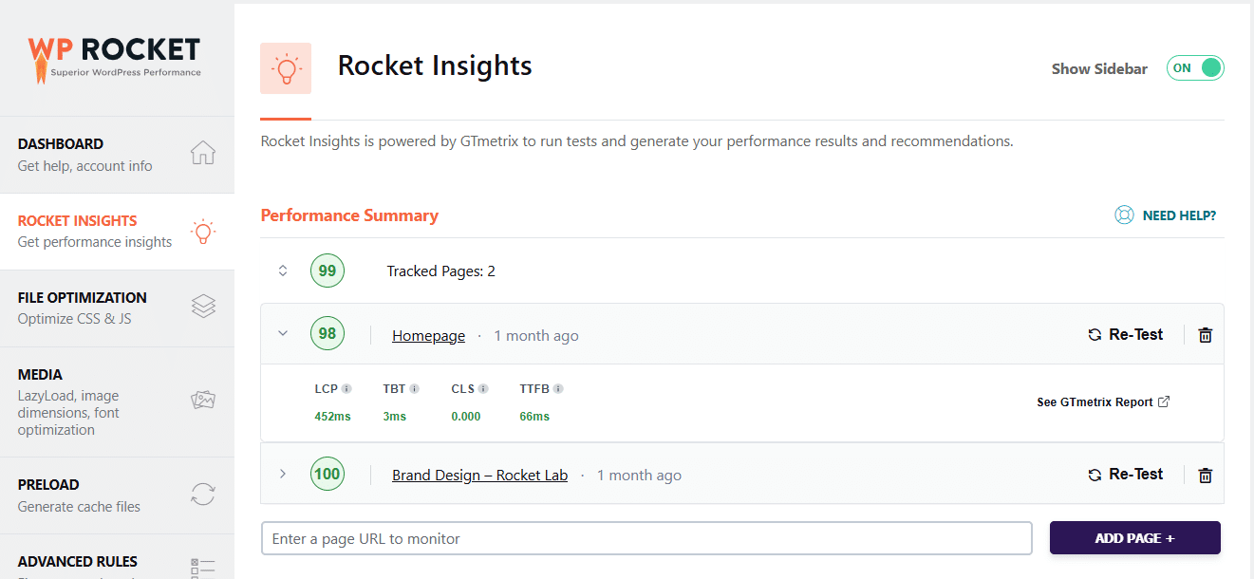The height and width of the screenshot is (579, 1254).
Task: Delete the Homepage entry with the trash icon
Action: pos(1205,334)
